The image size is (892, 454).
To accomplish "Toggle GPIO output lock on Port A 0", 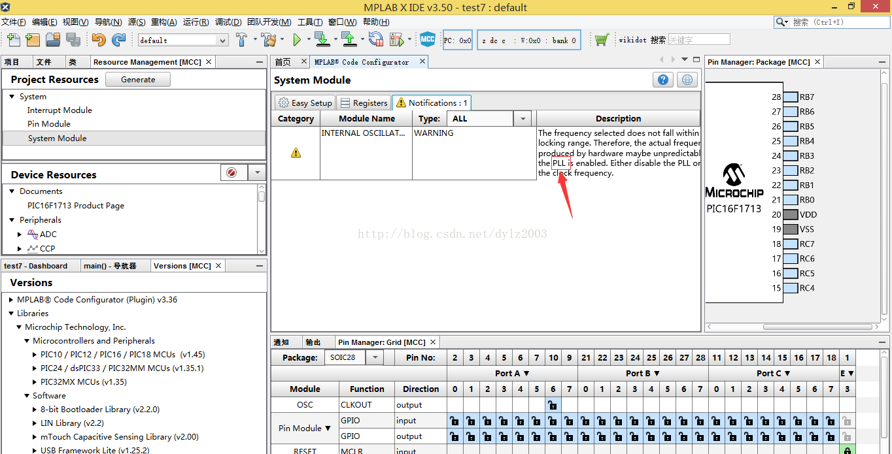I will [x=455, y=436].
